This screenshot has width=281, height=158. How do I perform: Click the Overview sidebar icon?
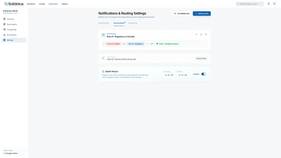coord(4,19)
